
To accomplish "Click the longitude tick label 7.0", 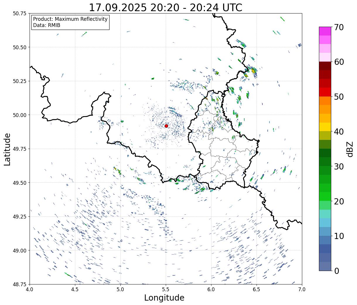I will coord(302,289).
